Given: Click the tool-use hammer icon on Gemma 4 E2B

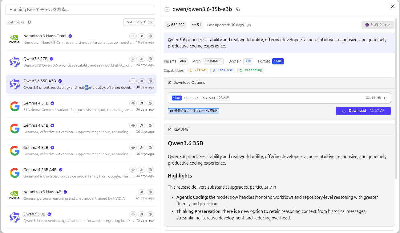Looking at the screenshot, I should pos(142,148).
